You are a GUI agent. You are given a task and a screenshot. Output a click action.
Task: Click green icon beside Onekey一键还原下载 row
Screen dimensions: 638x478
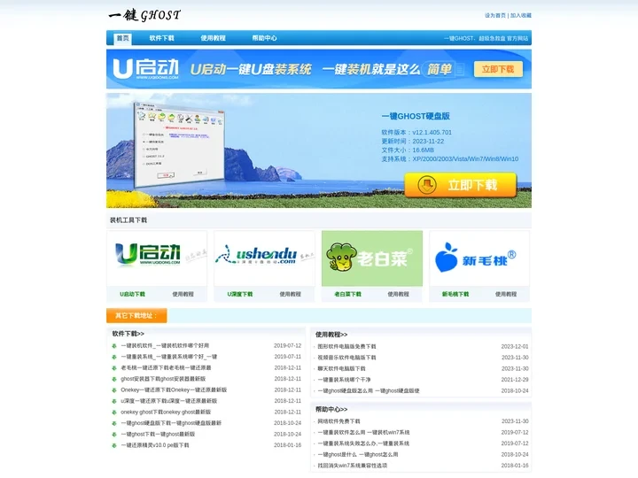click(x=114, y=390)
